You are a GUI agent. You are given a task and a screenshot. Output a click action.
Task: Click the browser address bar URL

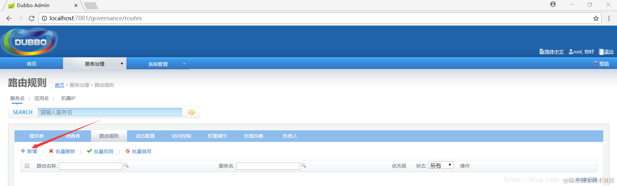(96, 18)
